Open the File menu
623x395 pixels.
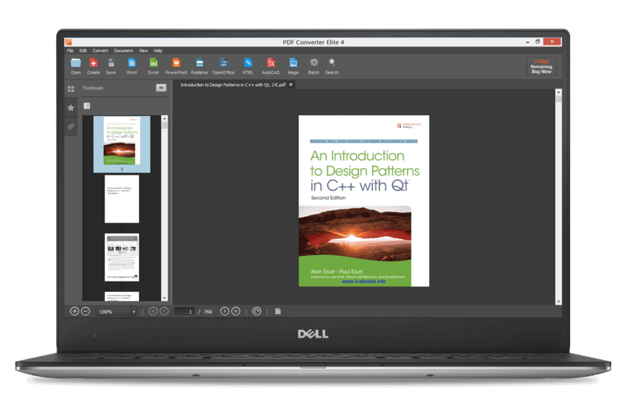(70, 50)
